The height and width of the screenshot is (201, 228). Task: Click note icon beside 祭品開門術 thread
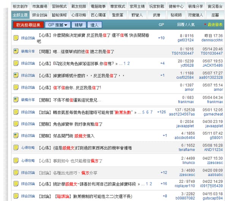pyautogui.click(x=16, y=136)
